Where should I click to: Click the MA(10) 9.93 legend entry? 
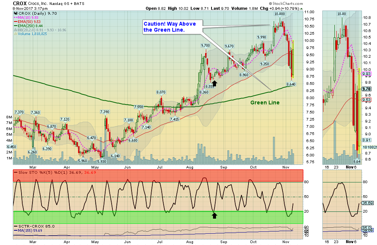(x=26, y=18)
